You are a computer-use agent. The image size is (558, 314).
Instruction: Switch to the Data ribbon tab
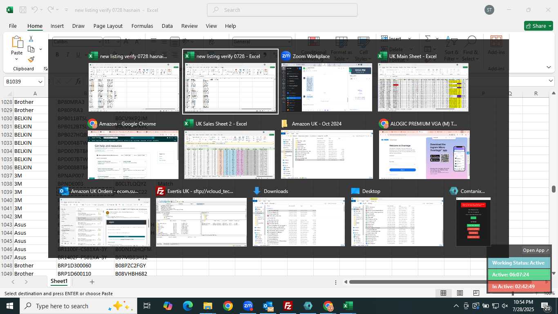point(167,26)
